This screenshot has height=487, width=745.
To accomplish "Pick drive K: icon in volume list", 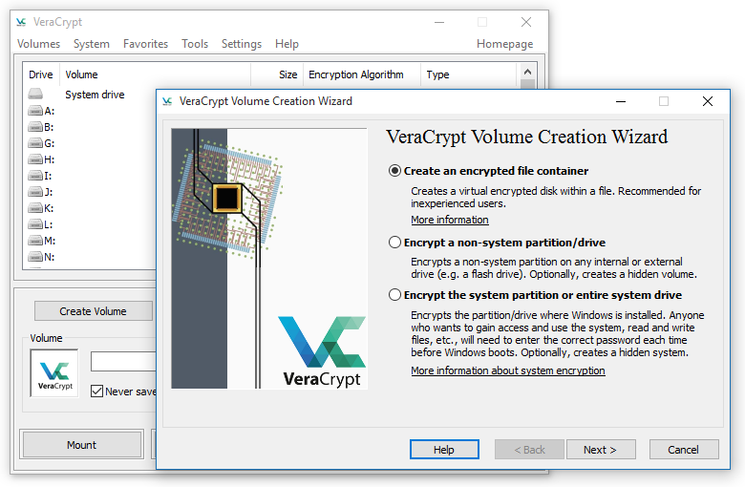I will click(x=35, y=208).
